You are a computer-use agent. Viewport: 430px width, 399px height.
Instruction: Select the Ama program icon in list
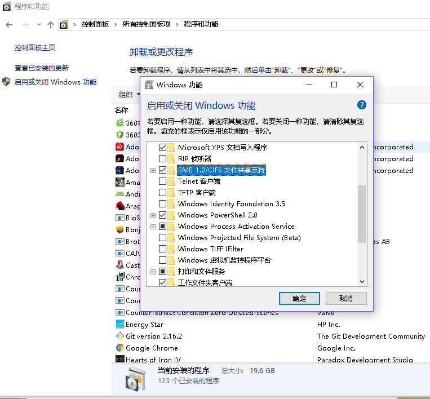click(x=120, y=182)
